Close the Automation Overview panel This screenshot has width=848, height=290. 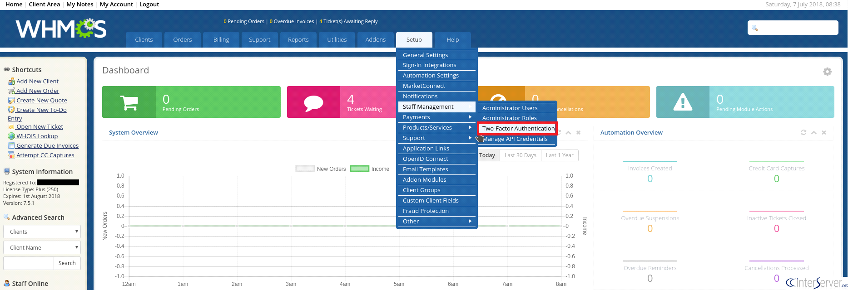pos(824,132)
